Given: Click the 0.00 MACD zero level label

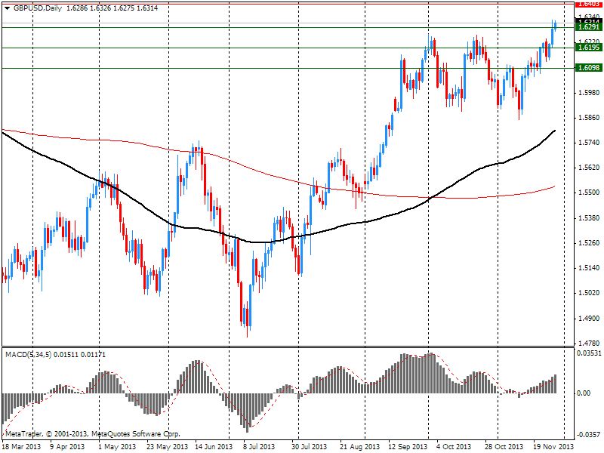Looking at the screenshot, I should 584,393.
